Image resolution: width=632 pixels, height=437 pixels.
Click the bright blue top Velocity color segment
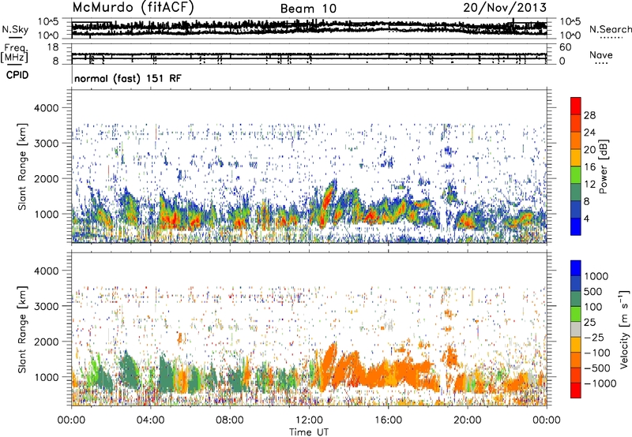coord(576,268)
